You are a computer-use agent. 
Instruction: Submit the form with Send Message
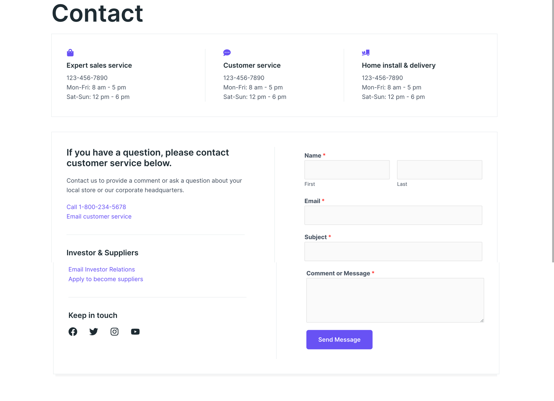coord(339,339)
